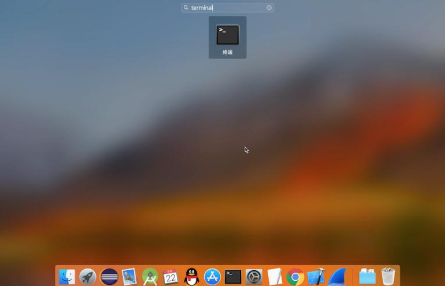Open the white paper document app in dock
Screen dimensions: 445x286
[x=275, y=276]
